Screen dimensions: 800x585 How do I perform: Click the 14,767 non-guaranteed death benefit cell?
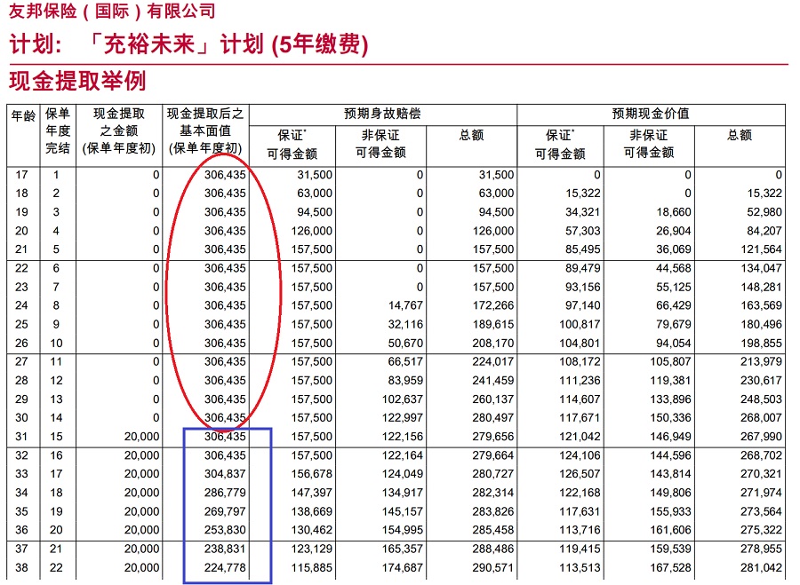coord(403,305)
